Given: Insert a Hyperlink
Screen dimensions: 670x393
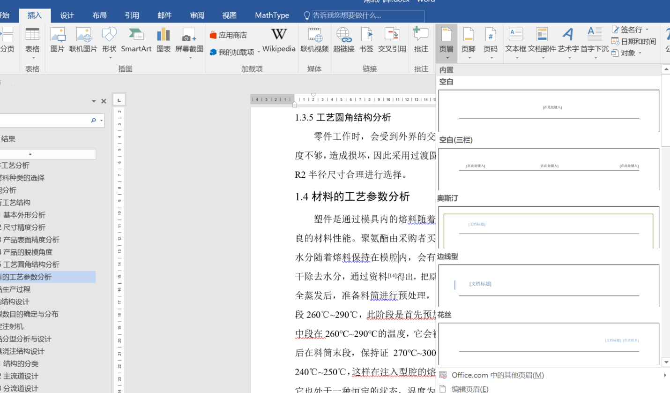Looking at the screenshot, I should (343, 41).
